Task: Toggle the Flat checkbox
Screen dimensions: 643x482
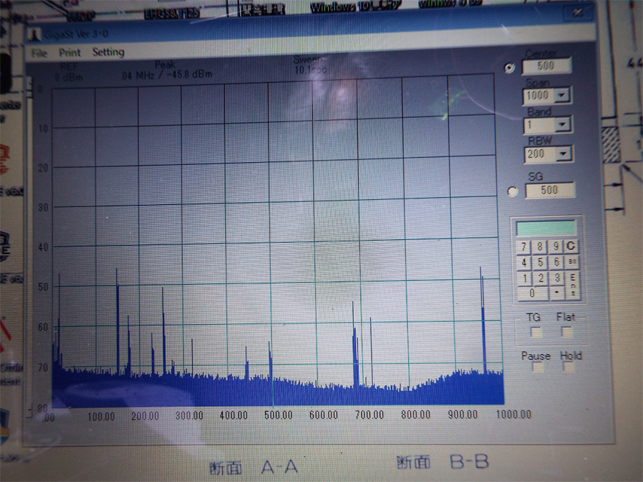Action: pos(567,332)
